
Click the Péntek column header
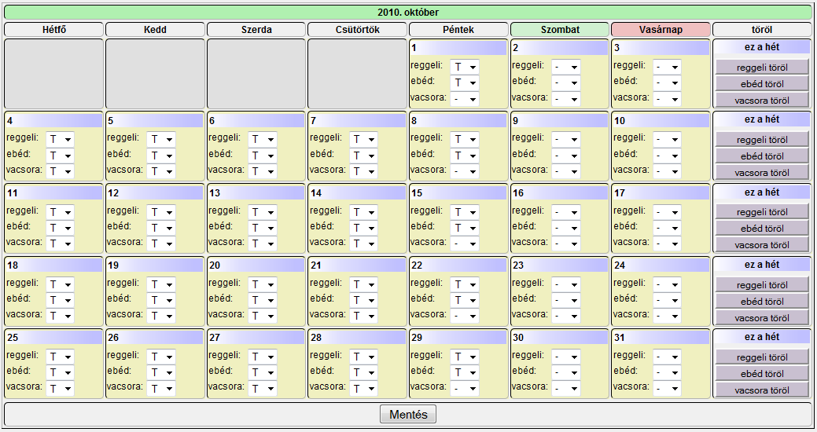pyautogui.click(x=458, y=30)
